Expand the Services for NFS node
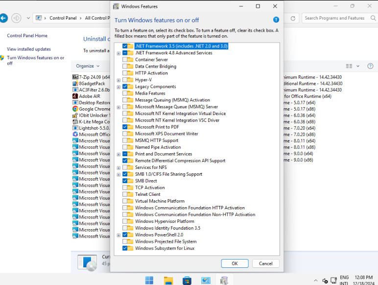Viewport: 378px width, 285px height. 118,168
